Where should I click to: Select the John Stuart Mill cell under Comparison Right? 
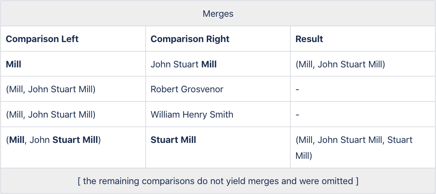click(184, 64)
